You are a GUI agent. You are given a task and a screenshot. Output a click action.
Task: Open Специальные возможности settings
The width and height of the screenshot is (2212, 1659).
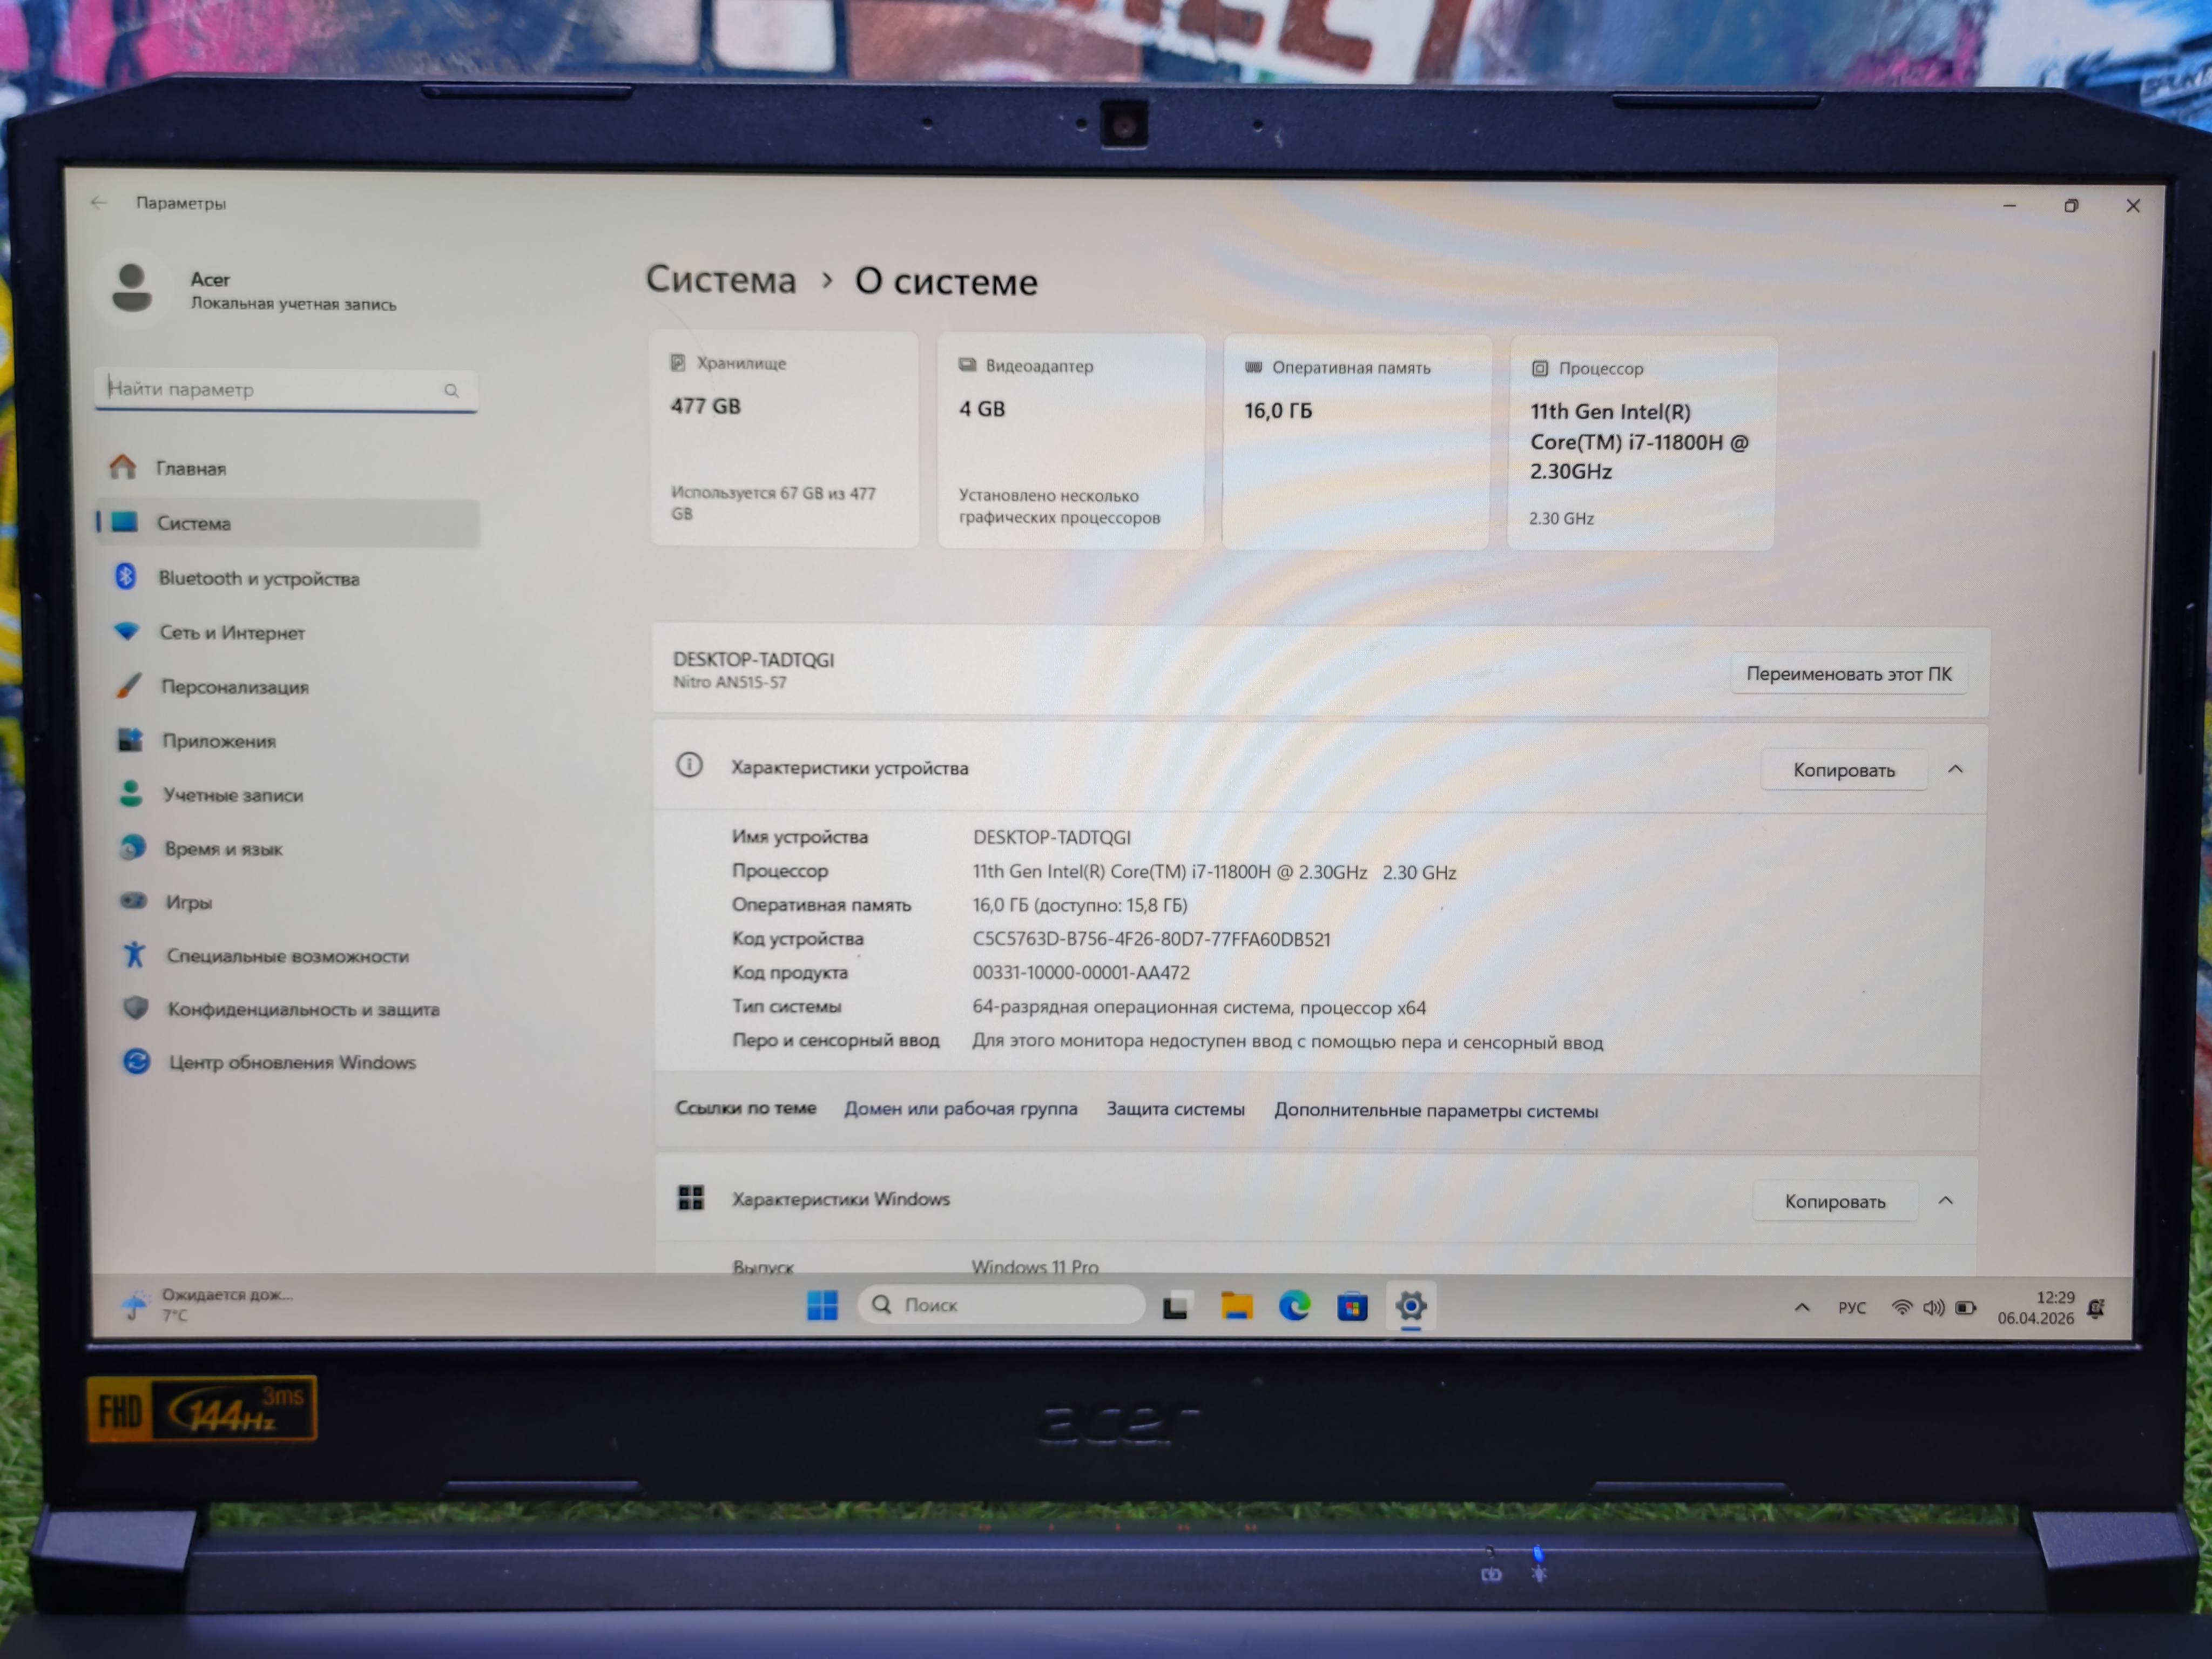click(x=287, y=956)
